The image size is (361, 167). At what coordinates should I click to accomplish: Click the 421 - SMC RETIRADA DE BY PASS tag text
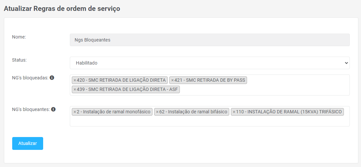(x=210, y=80)
